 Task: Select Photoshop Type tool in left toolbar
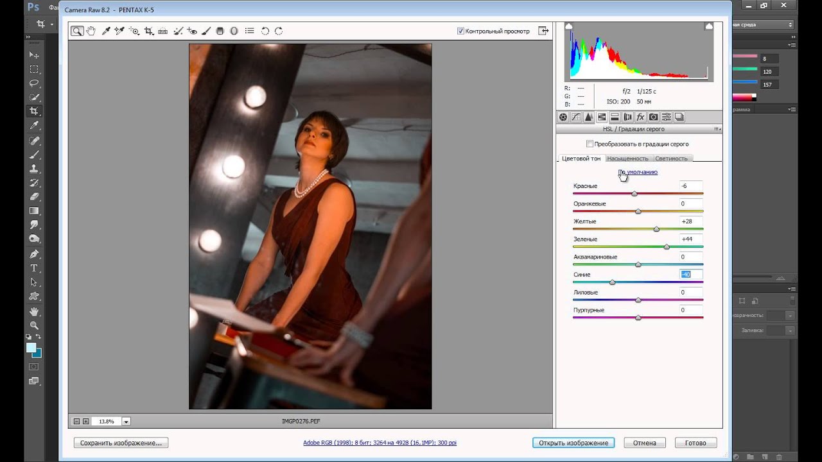pyautogui.click(x=34, y=268)
